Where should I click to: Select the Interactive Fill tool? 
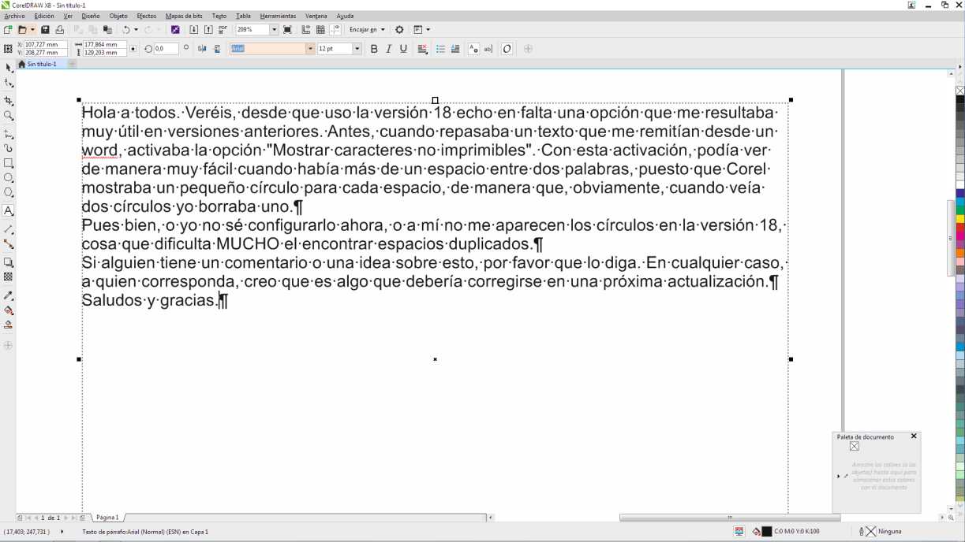pos(9,310)
